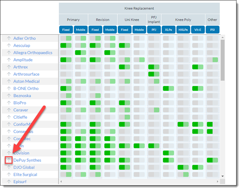Click the PSI column button

pyautogui.click(x=212, y=30)
